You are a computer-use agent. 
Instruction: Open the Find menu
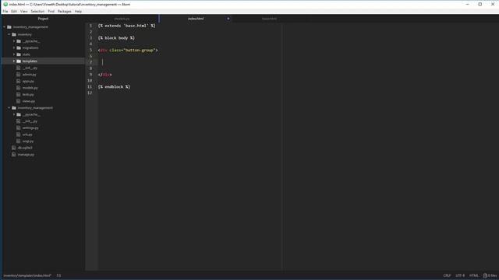click(x=51, y=11)
